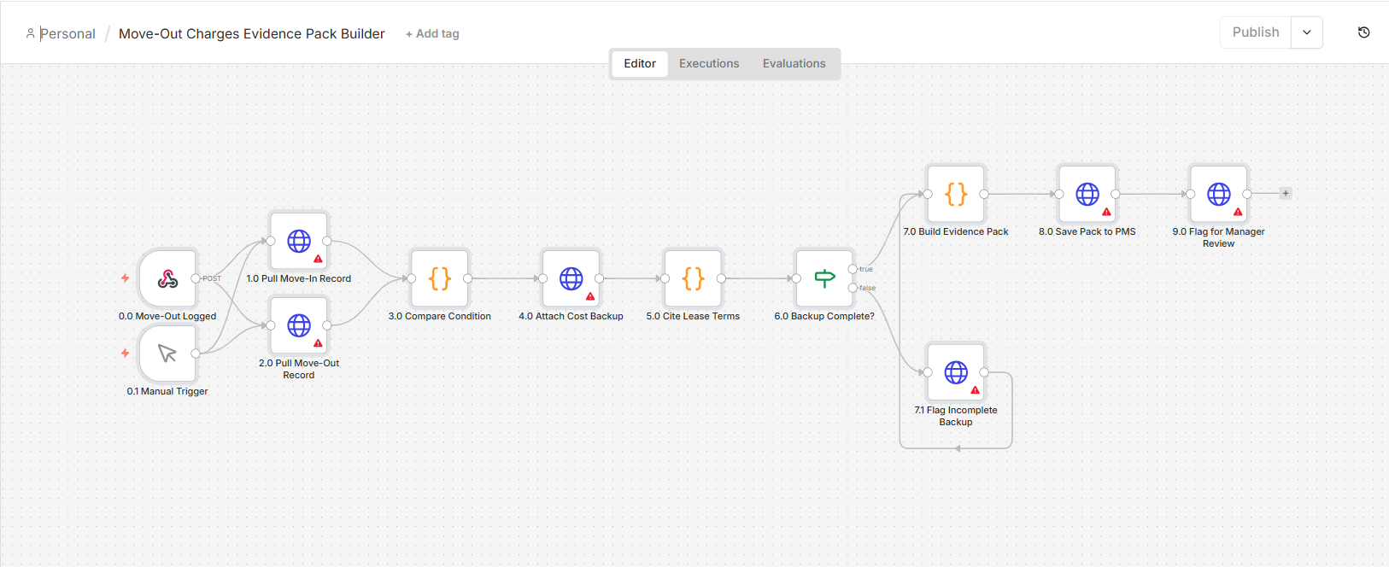Click the true output of Backup Complete?
1389x567 pixels.
click(853, 269)
